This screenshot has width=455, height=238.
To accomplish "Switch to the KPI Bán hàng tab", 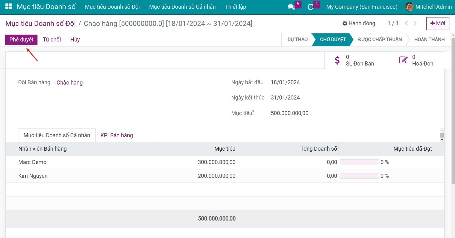I will click(x=116, y=135).
